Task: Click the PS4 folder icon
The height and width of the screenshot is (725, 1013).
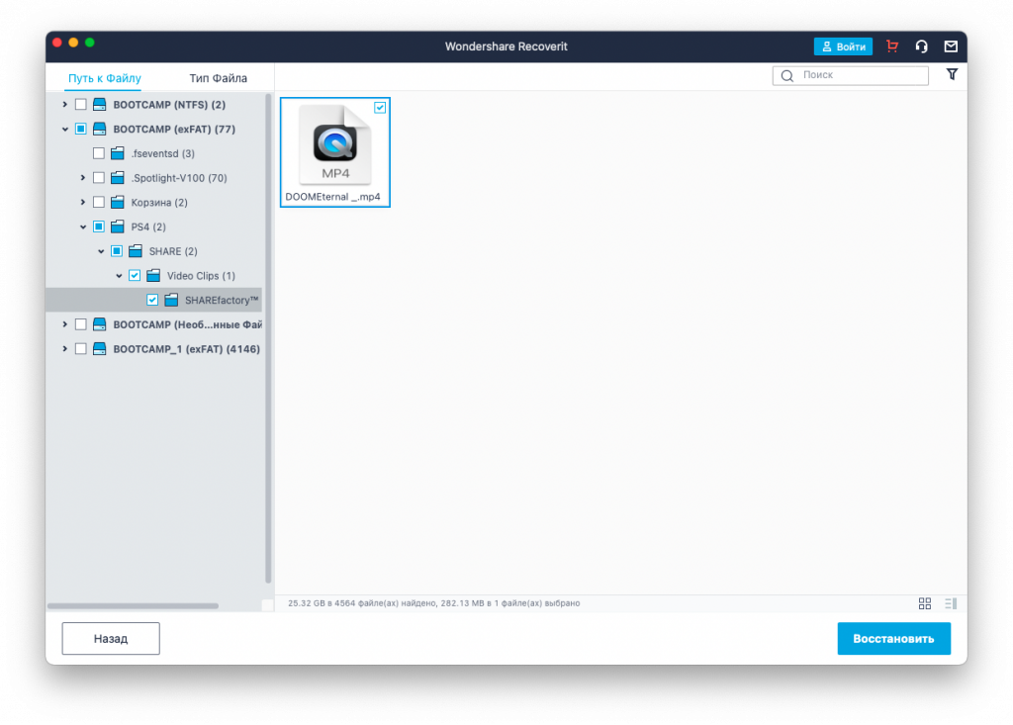Action: point(117,227)
